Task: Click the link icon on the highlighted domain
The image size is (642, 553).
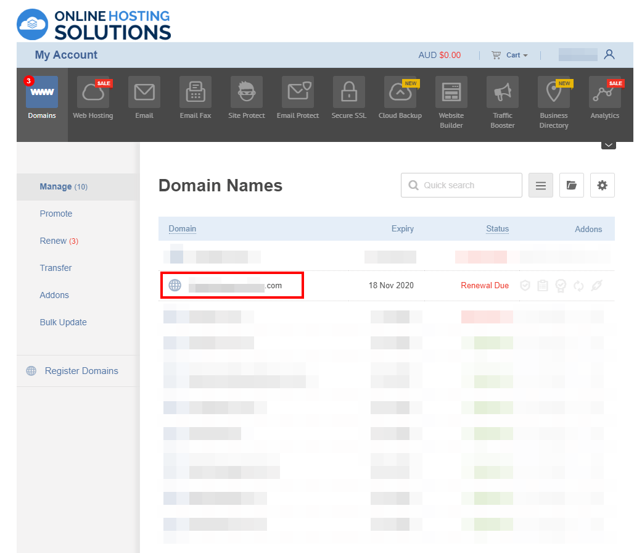Action: click(595, 285)
